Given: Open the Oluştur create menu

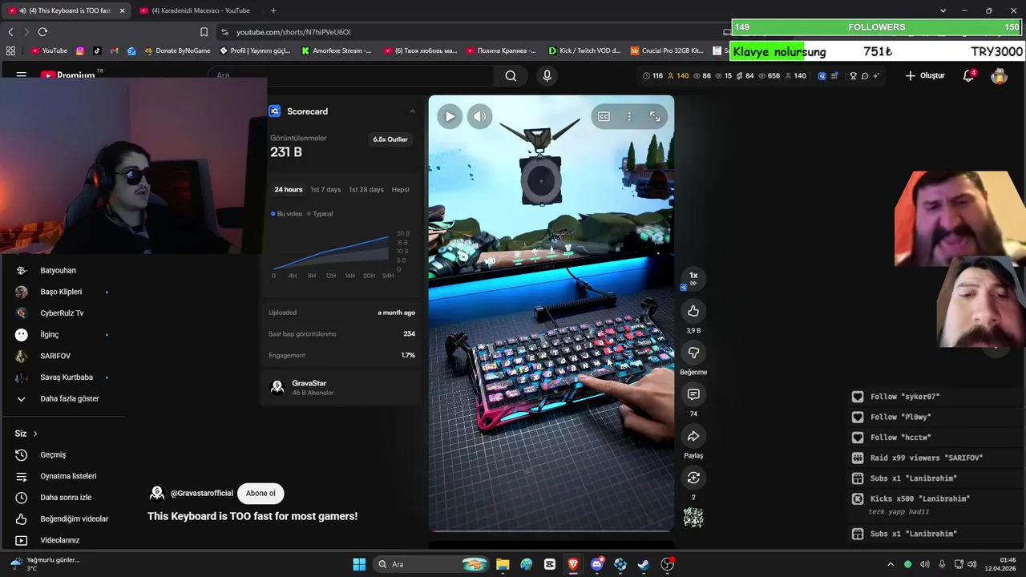Looking at the screenshot, I should 925,75.
